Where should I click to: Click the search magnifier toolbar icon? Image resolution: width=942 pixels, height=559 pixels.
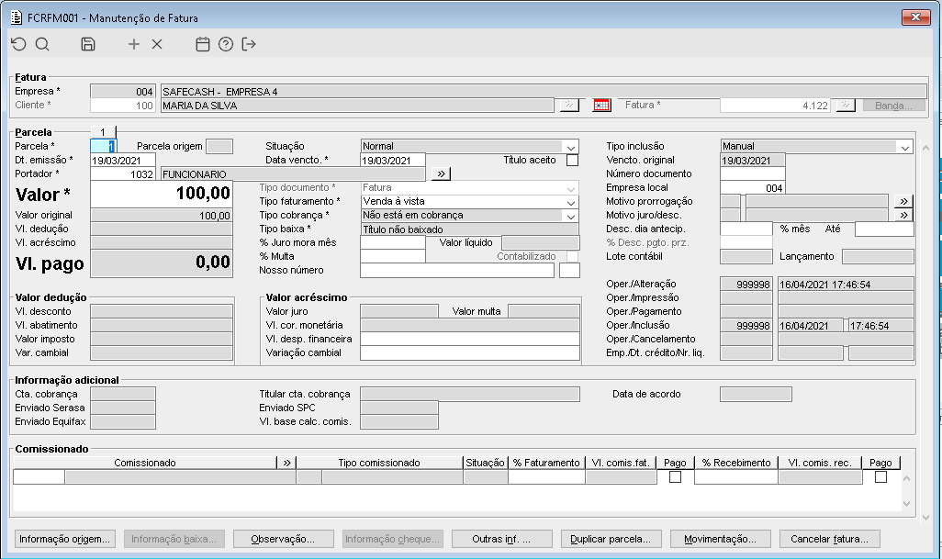[x=42, y=44]
